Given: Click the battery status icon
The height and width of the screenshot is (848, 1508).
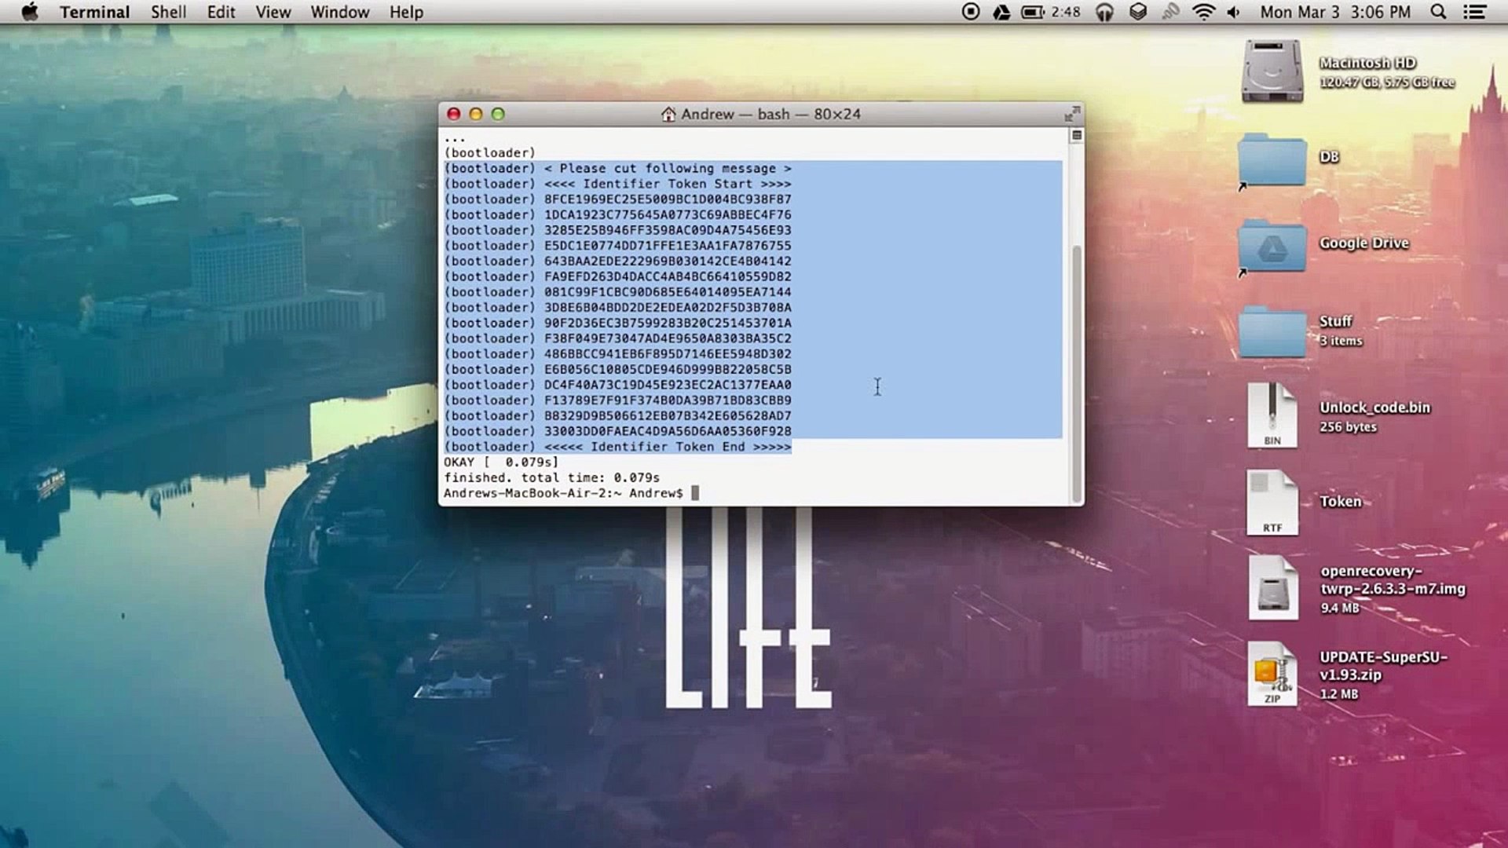Looking at the screenshot, I should (x=1033, y=12).
